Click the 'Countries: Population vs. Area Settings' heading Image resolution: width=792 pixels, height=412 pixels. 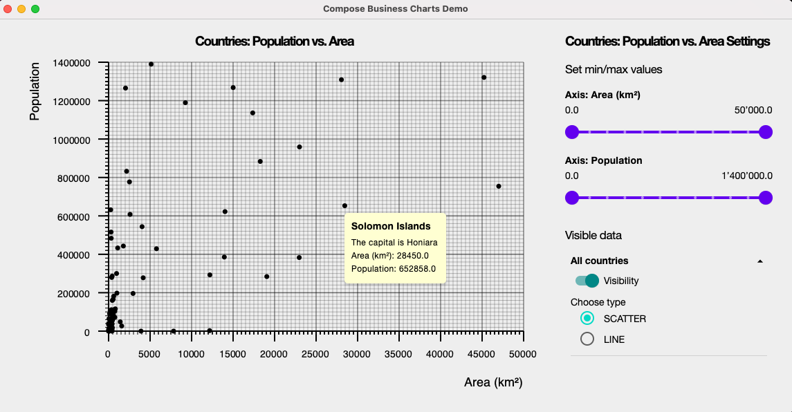tap(667, 41)
